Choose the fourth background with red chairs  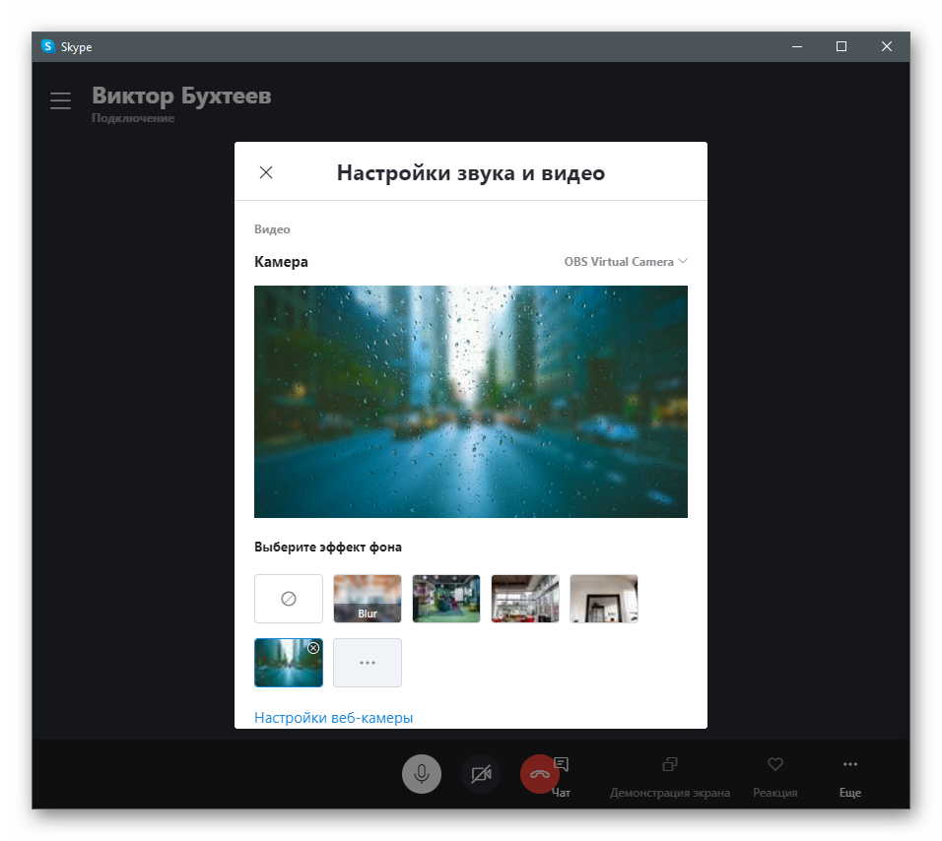tap(525, 599)
